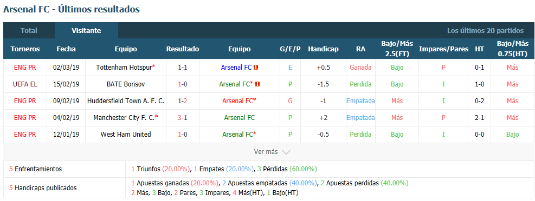Viewport: 535px width, 201px height.
Task: Open West Ham United team link
Action: coord(126,135)
